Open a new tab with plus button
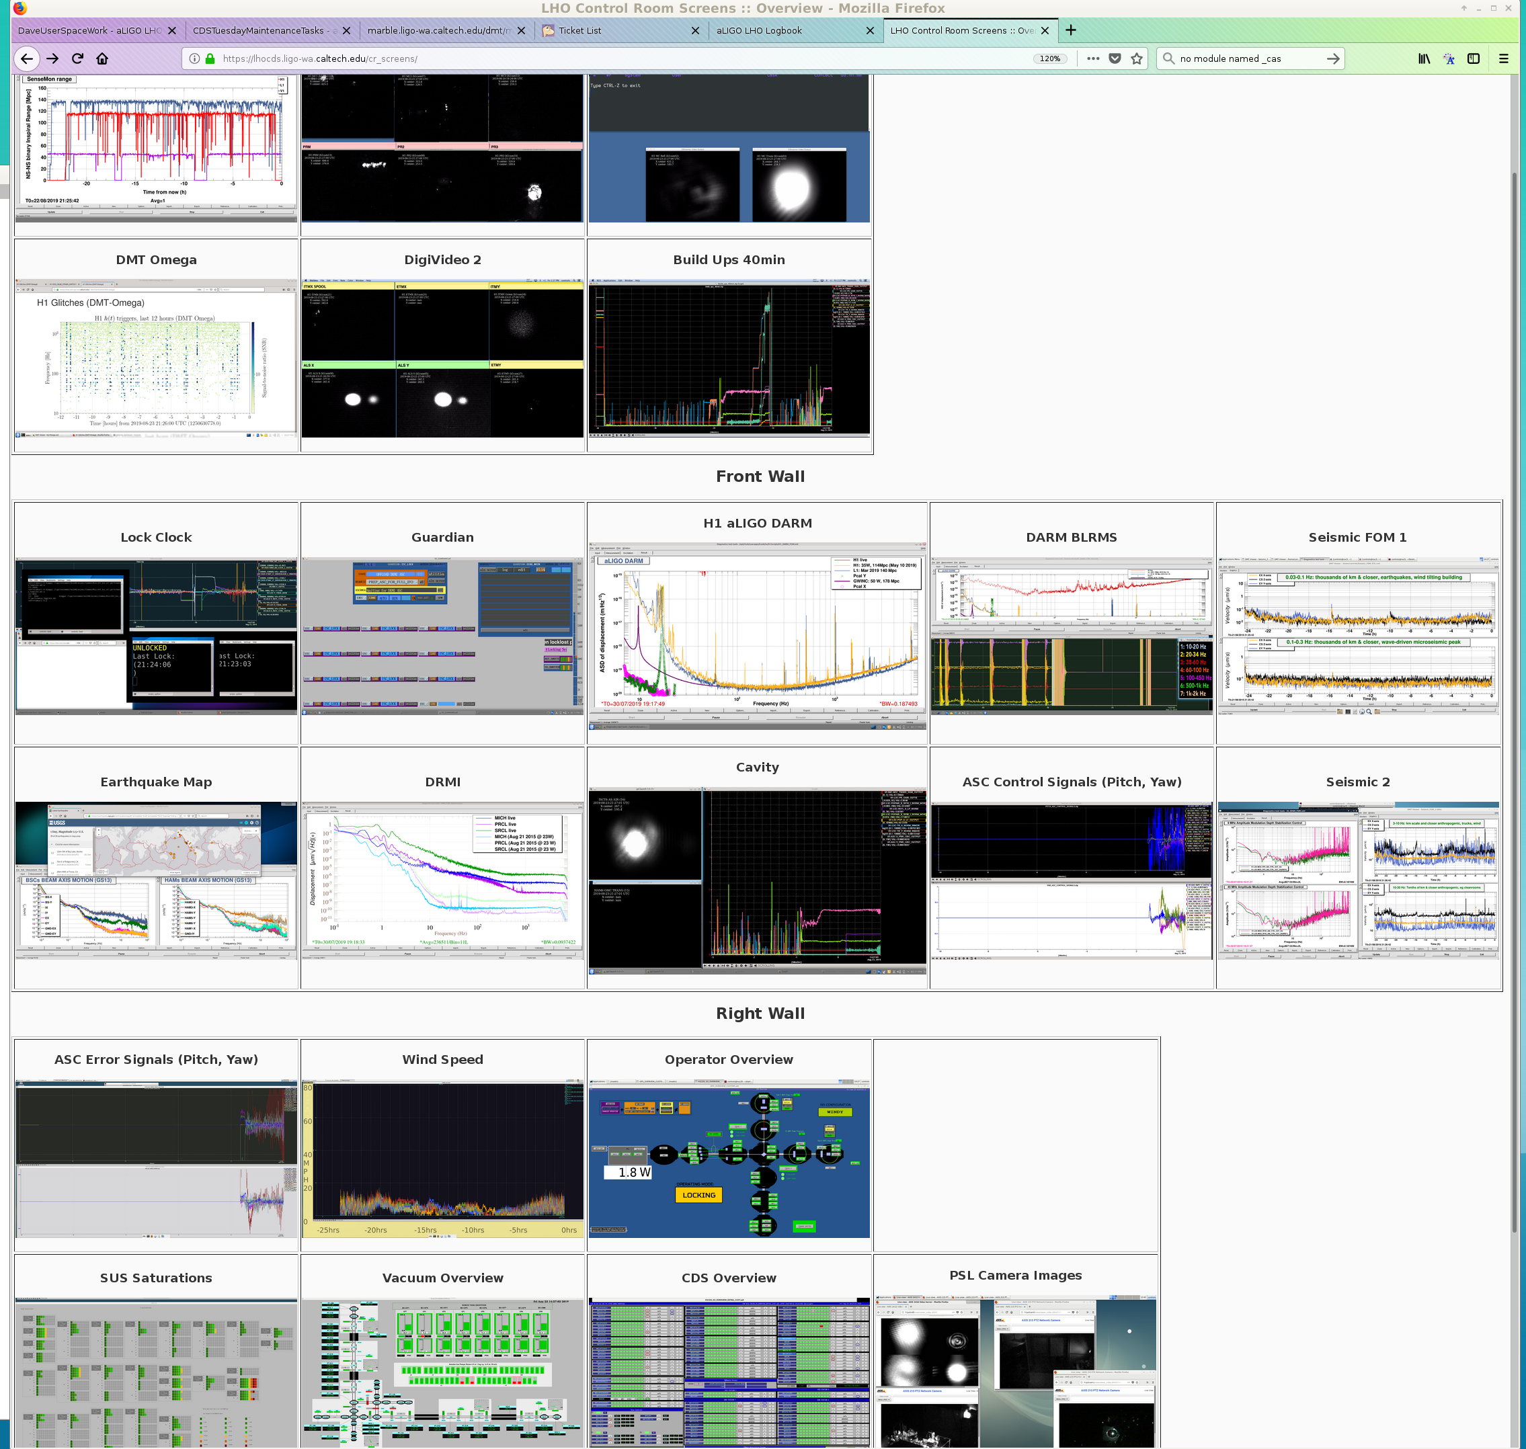 pyautogui.click(x=1071, y=30)
